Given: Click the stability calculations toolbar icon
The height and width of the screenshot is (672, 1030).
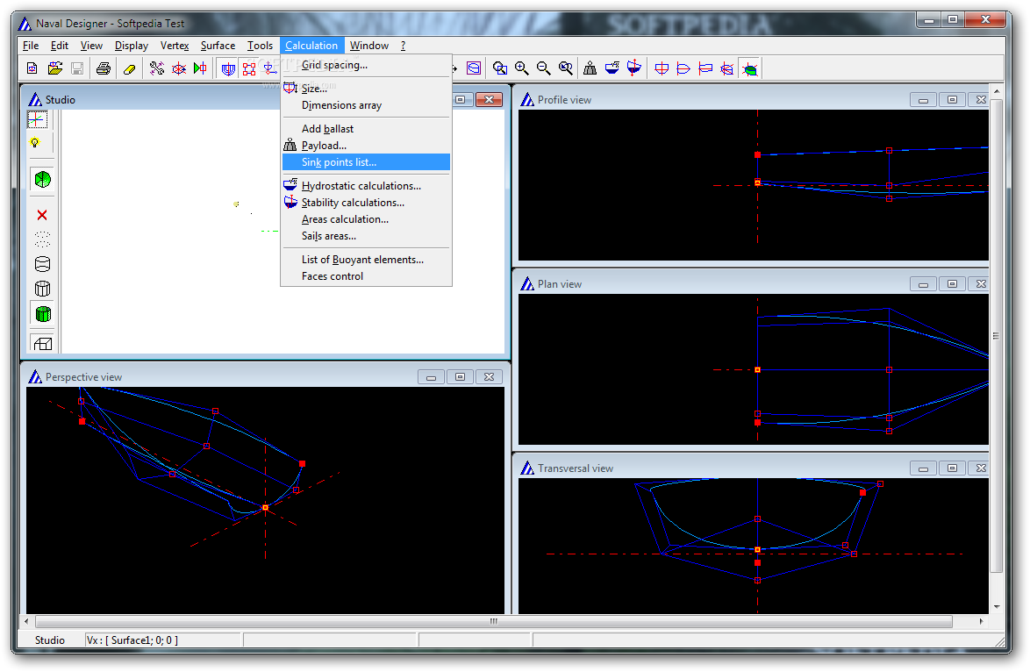Looking at the screenshot, I should (x=634, y=68).
